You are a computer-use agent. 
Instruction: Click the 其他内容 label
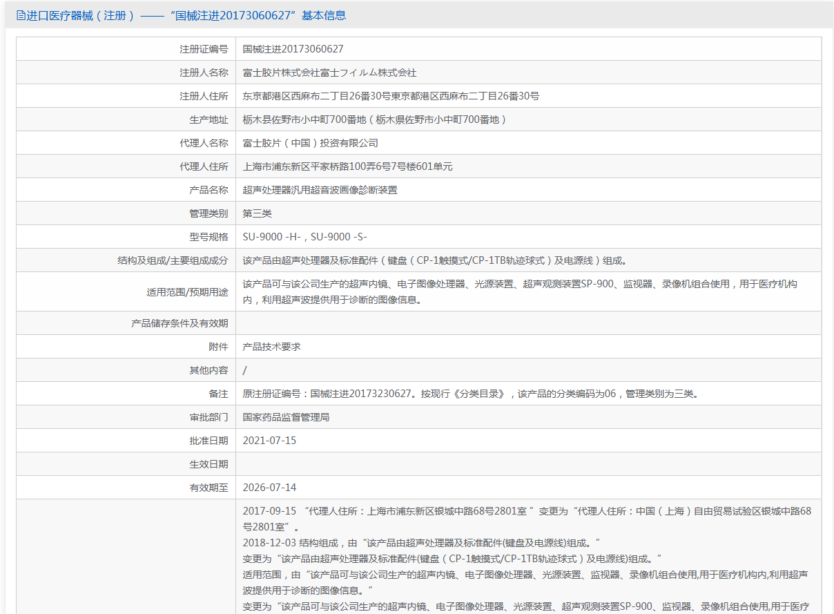click(208, 370)
